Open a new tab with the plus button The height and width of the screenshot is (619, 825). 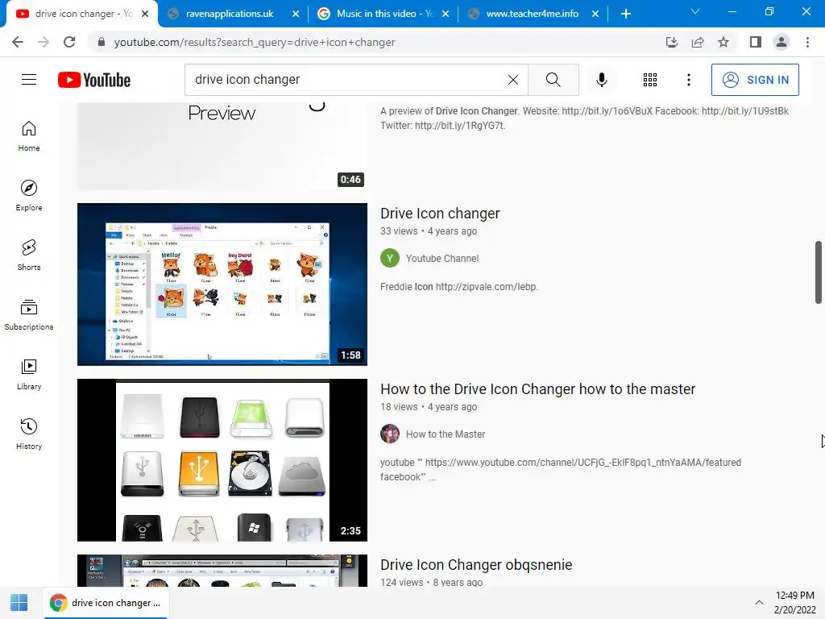pyautogui.click(x=625, y=14)
